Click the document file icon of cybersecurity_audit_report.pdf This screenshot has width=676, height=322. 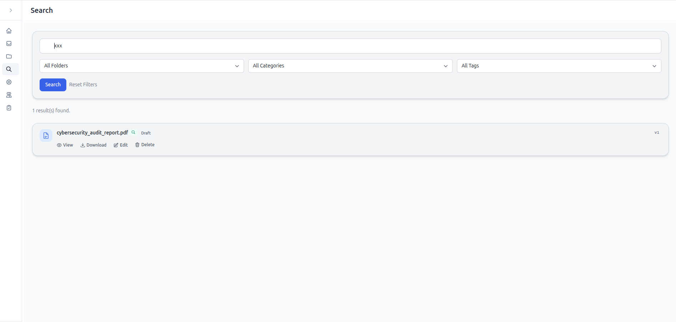46,136
